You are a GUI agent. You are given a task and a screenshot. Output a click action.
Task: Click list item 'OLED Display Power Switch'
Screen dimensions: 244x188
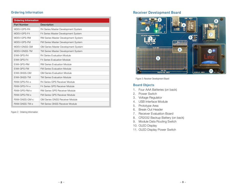pyautogui.click(x=157, y=129)
